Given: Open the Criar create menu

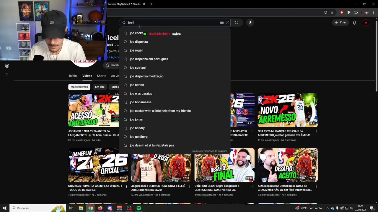Looking at the screenshot, I should [x=340, y=23].
